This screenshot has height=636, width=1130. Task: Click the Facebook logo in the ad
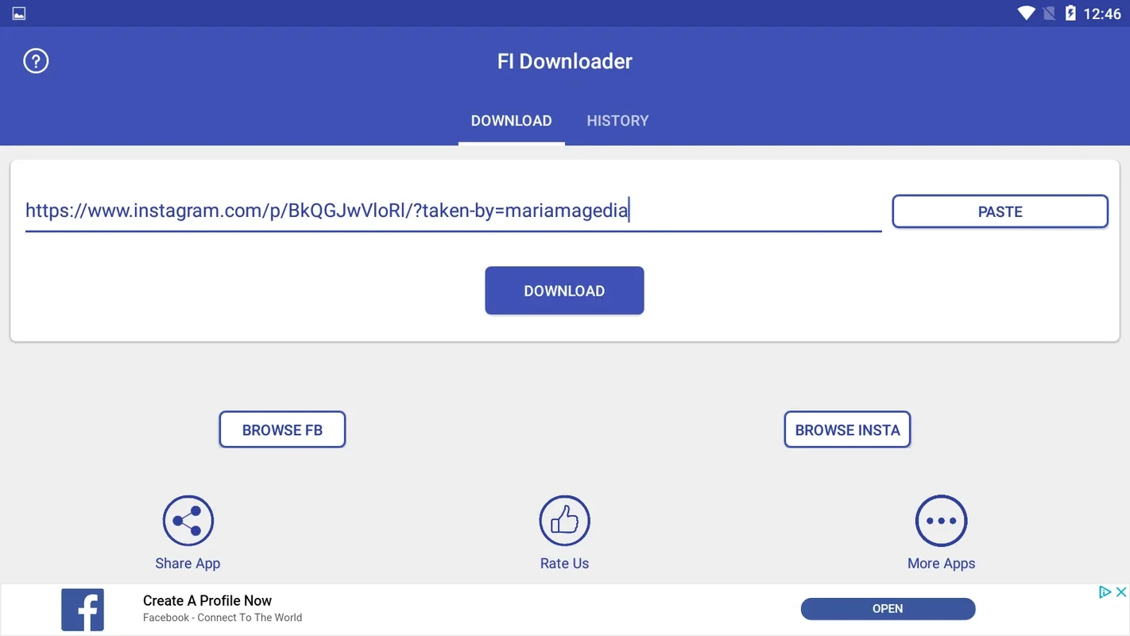tap(83, 610)
